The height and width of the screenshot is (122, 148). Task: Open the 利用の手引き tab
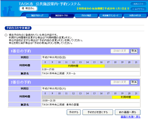coord(135,15)
